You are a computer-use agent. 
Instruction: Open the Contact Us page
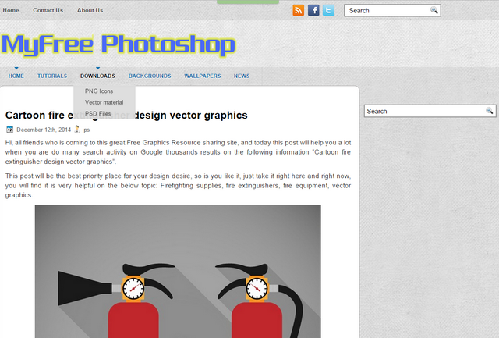pos(48,10)
